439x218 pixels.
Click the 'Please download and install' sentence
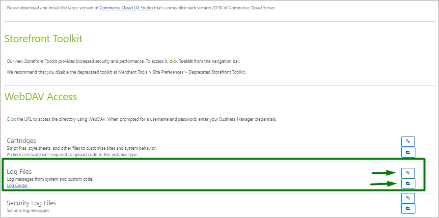pos(141,8)
